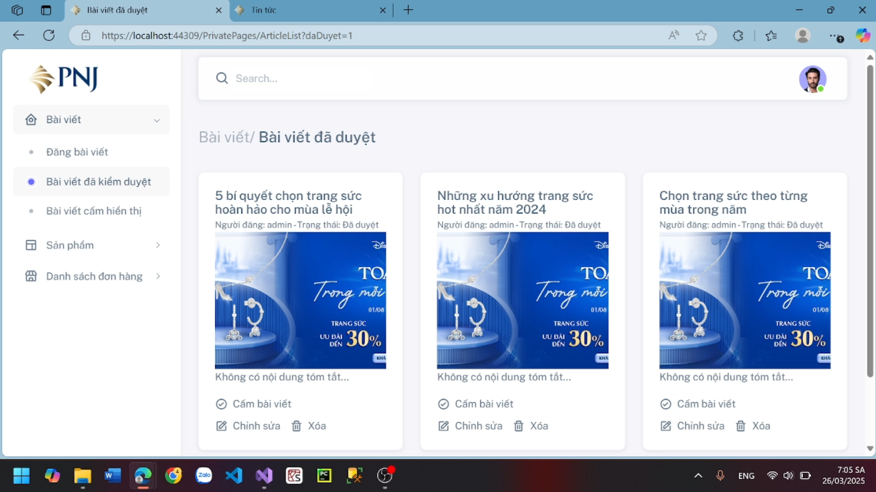
Task: Click the home icon beside Bài viết
Action: (x=31, y=119)
